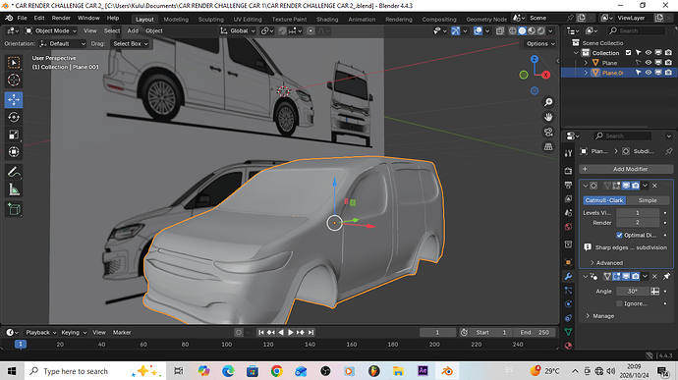This screenshot has height=380, width=678.
Task: Expand the Manage subpanel
Action: 599,316
